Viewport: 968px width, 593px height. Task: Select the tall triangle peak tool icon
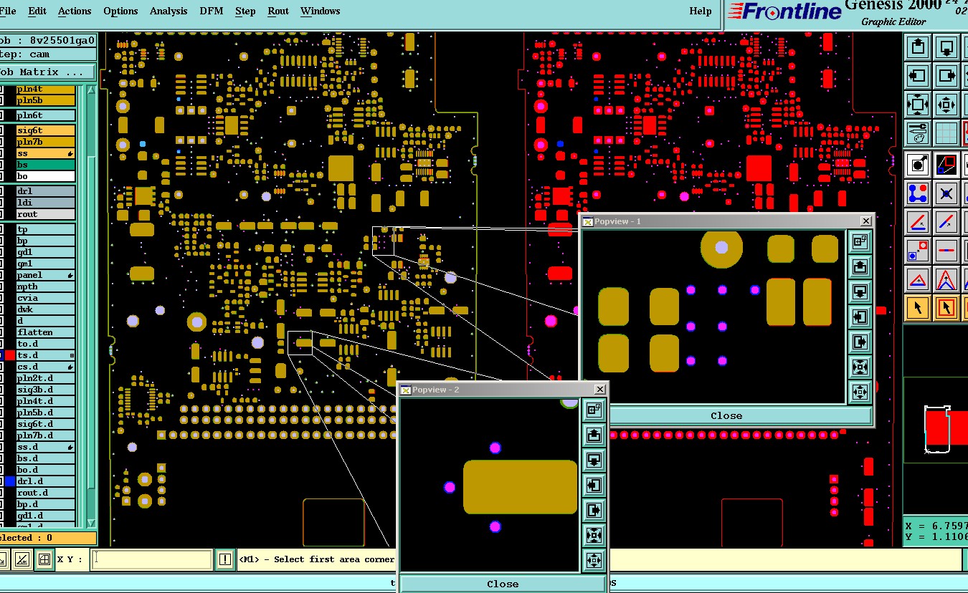pos(946,279)
